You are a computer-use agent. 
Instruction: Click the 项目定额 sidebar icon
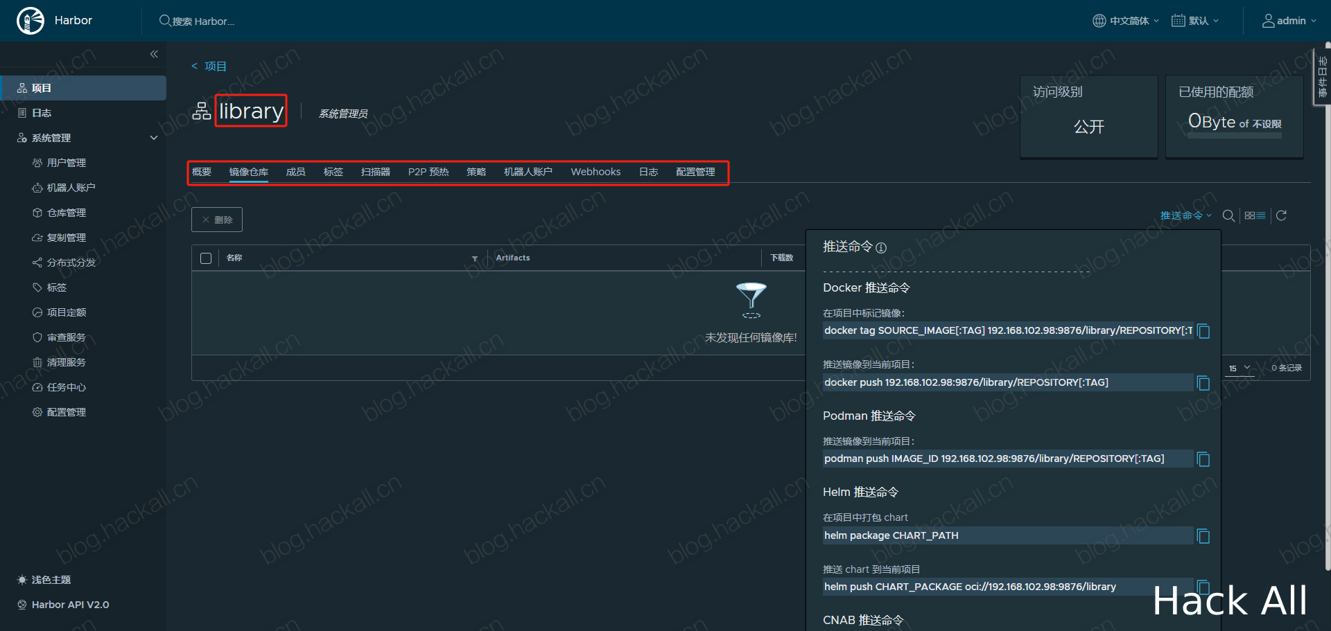tap(37, 312)
